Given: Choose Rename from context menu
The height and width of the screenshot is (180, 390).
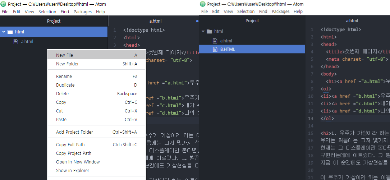Looking at the screenshot, I should [x=96, y=76].
